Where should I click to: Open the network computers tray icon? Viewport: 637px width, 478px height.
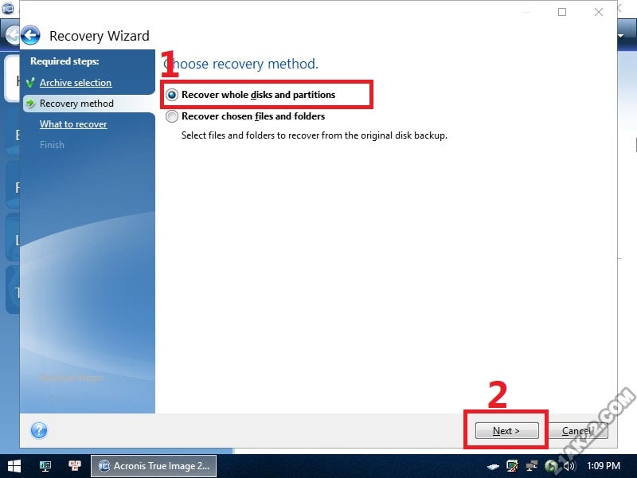point(531,466)
